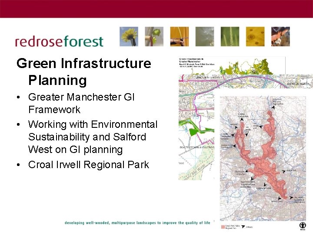Screen dimensions: 313x234
Task: Click the 'Green Infrastructure Planning' heading
Action: (x=84, y=71)
